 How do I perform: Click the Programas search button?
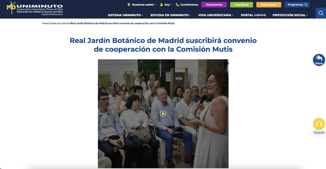pyautogui.click(x=297, y=4)
